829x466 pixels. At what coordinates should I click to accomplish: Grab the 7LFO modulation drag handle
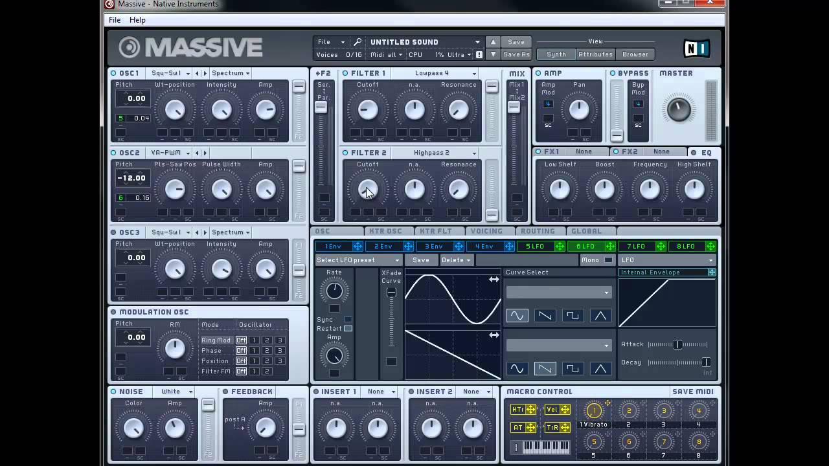[661, 247]
